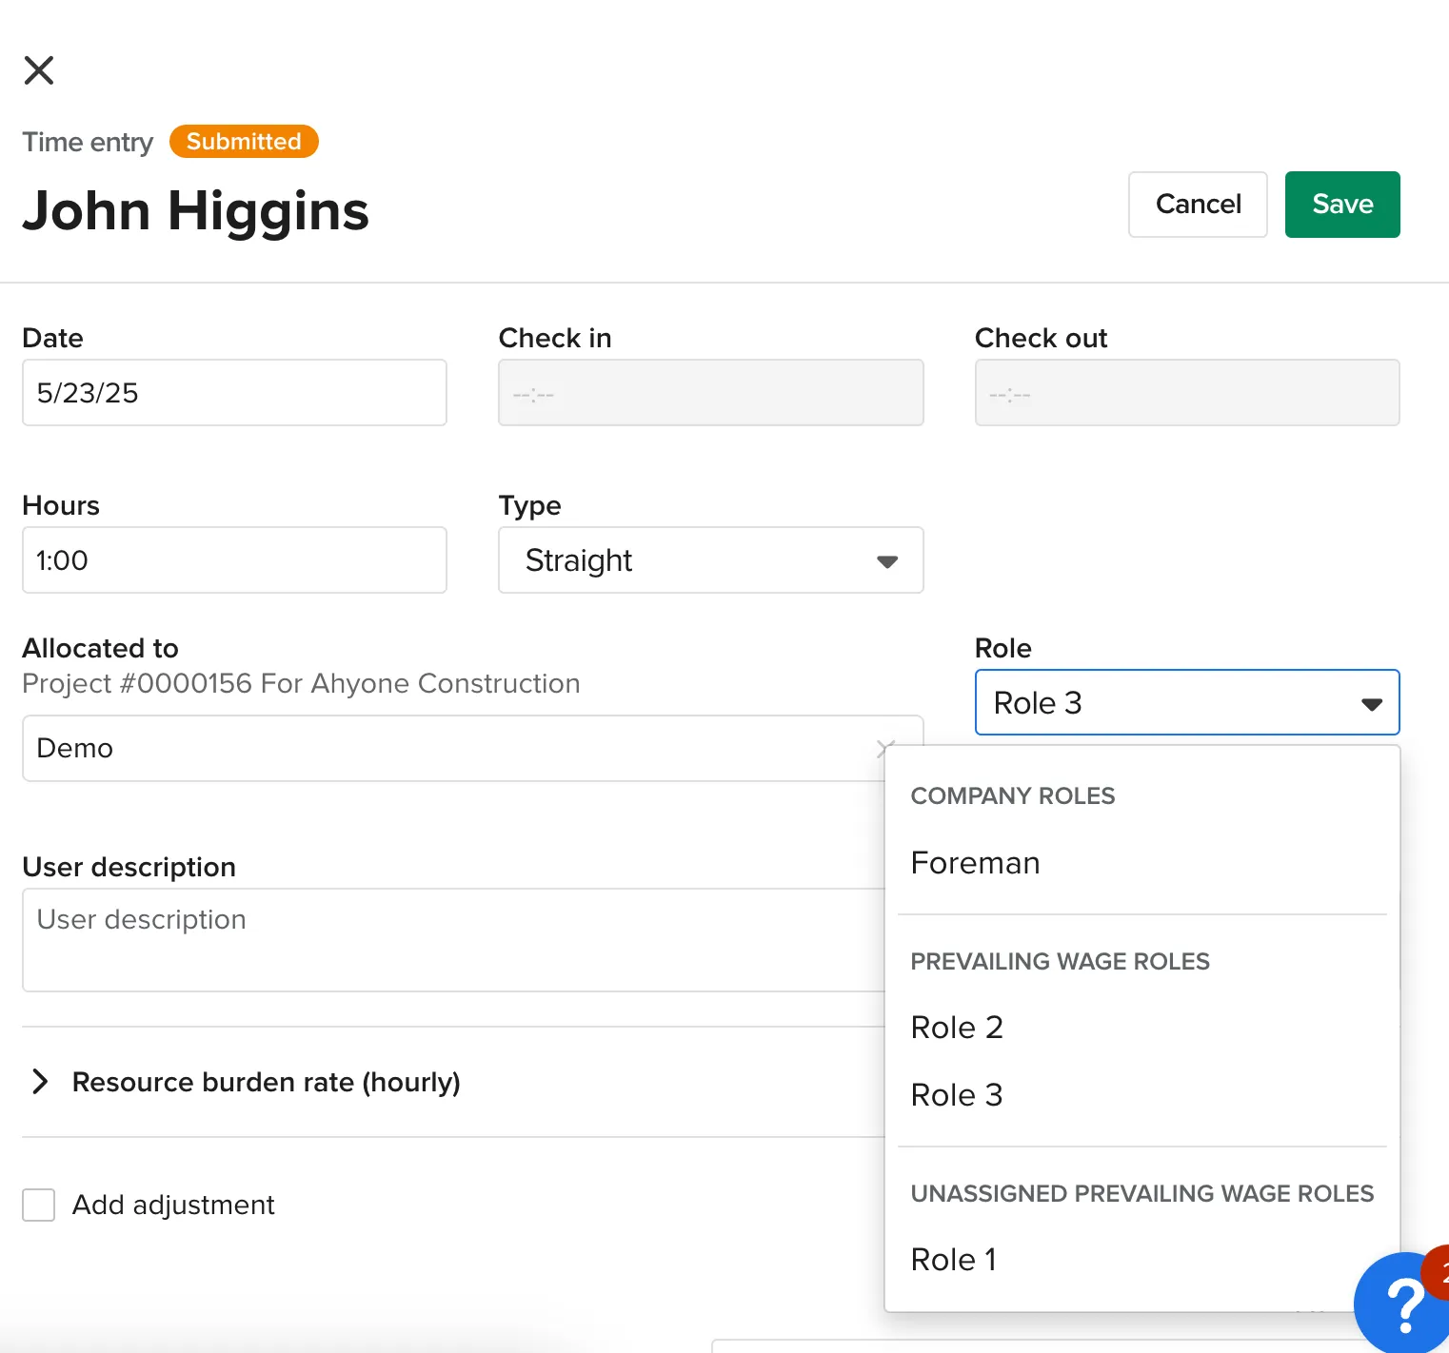Close the time entry panel with X

pyautogui.click(x=39, y=69)
